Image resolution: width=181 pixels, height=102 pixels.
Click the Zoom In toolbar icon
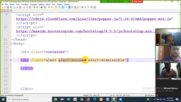[x=49, y=7]
